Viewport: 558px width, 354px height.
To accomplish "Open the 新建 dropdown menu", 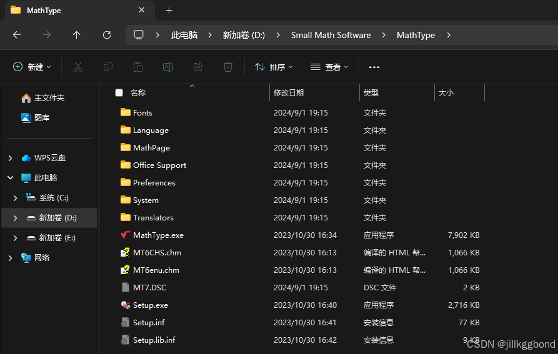I will click(x=32, y=67).
